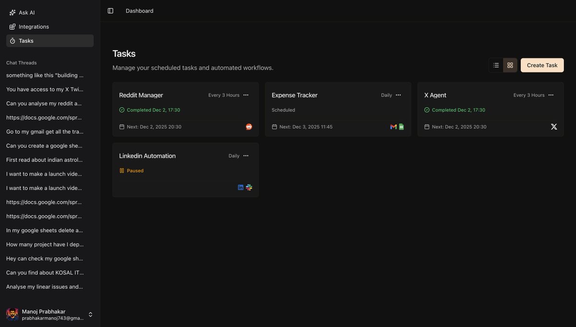The width and height of the screenshot is (576, 327).
Task: Expand the account switcher for Manoj Prabhakar
Action: 89,313
